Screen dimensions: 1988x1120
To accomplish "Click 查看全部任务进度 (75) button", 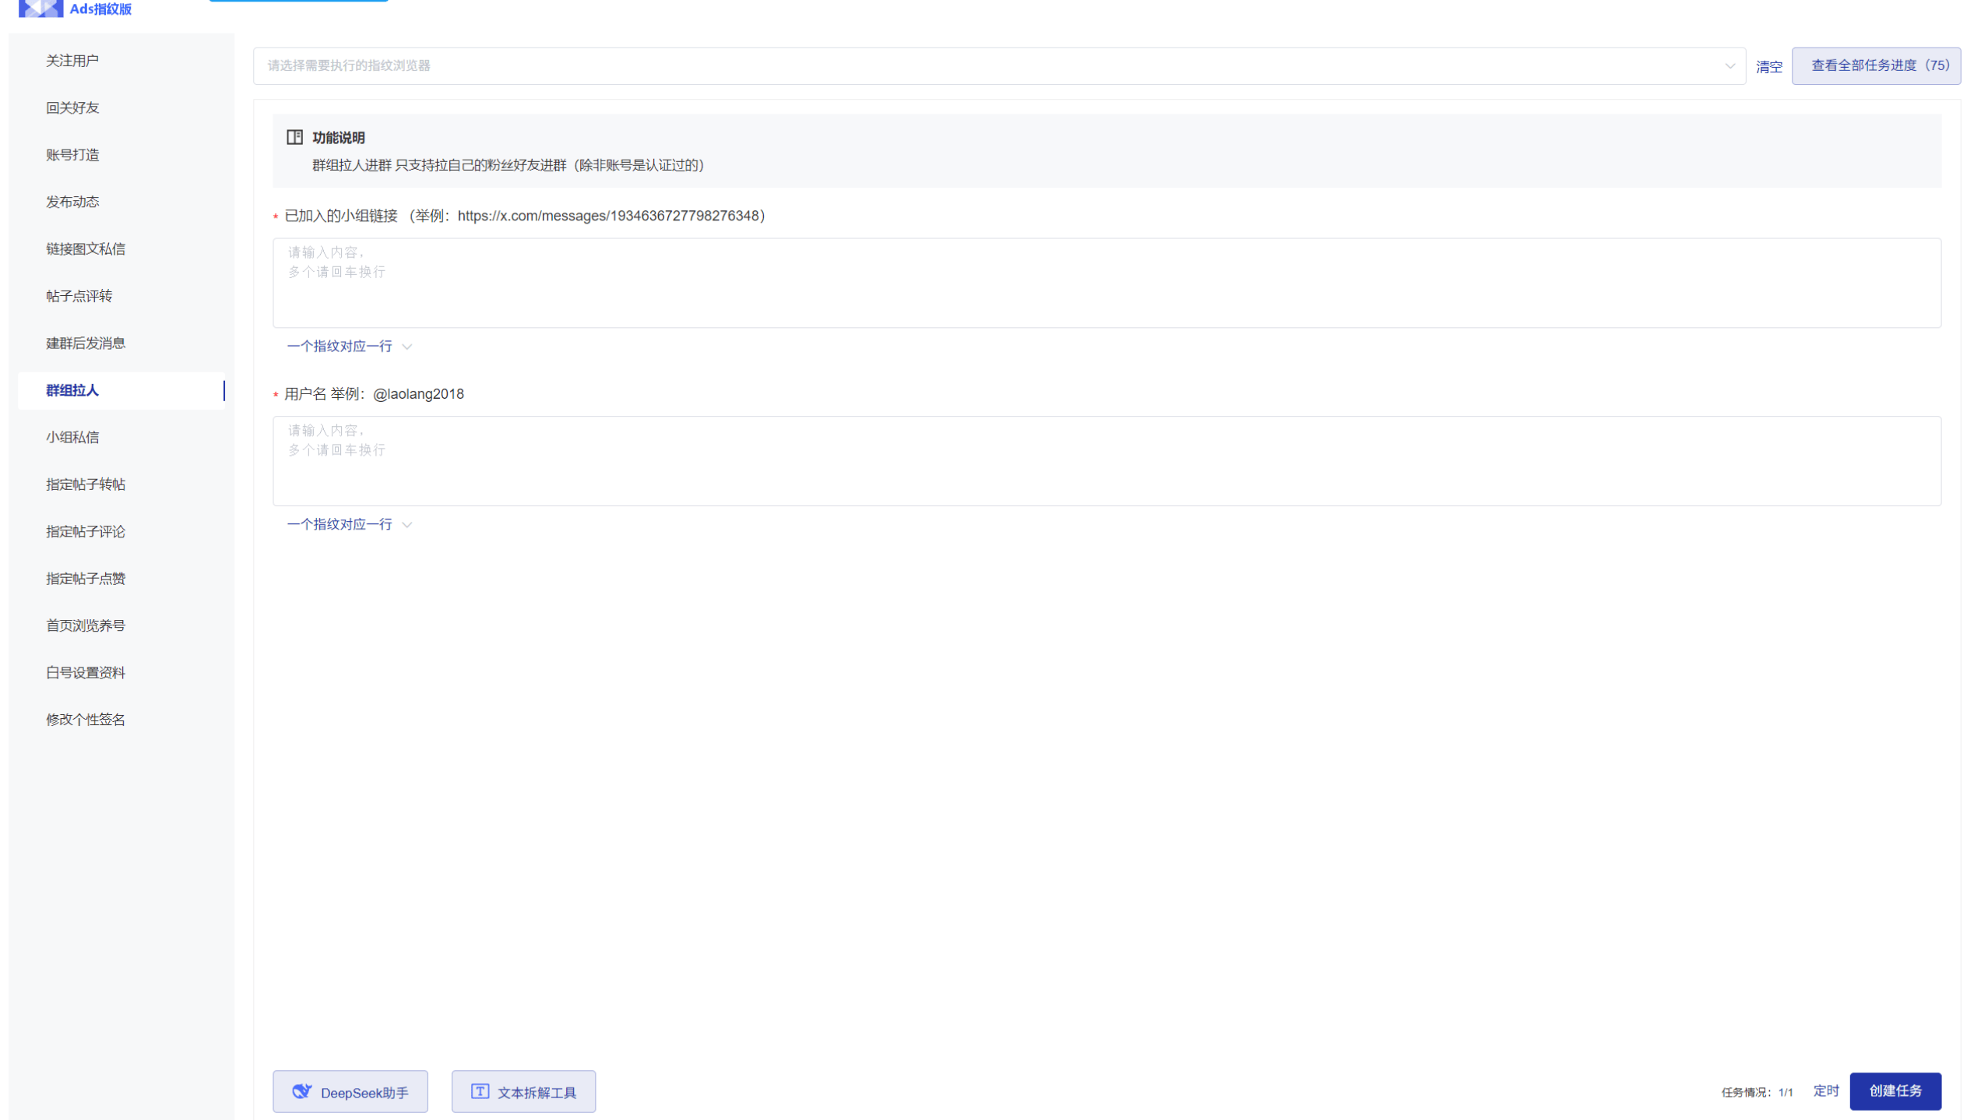I will [1875, 66].
